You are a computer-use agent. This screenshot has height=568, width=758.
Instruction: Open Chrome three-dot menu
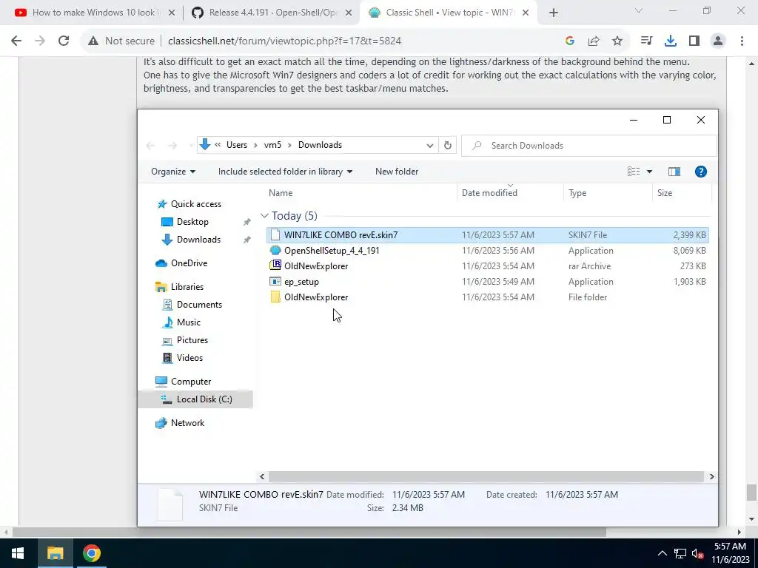click(x=742, y=41)
